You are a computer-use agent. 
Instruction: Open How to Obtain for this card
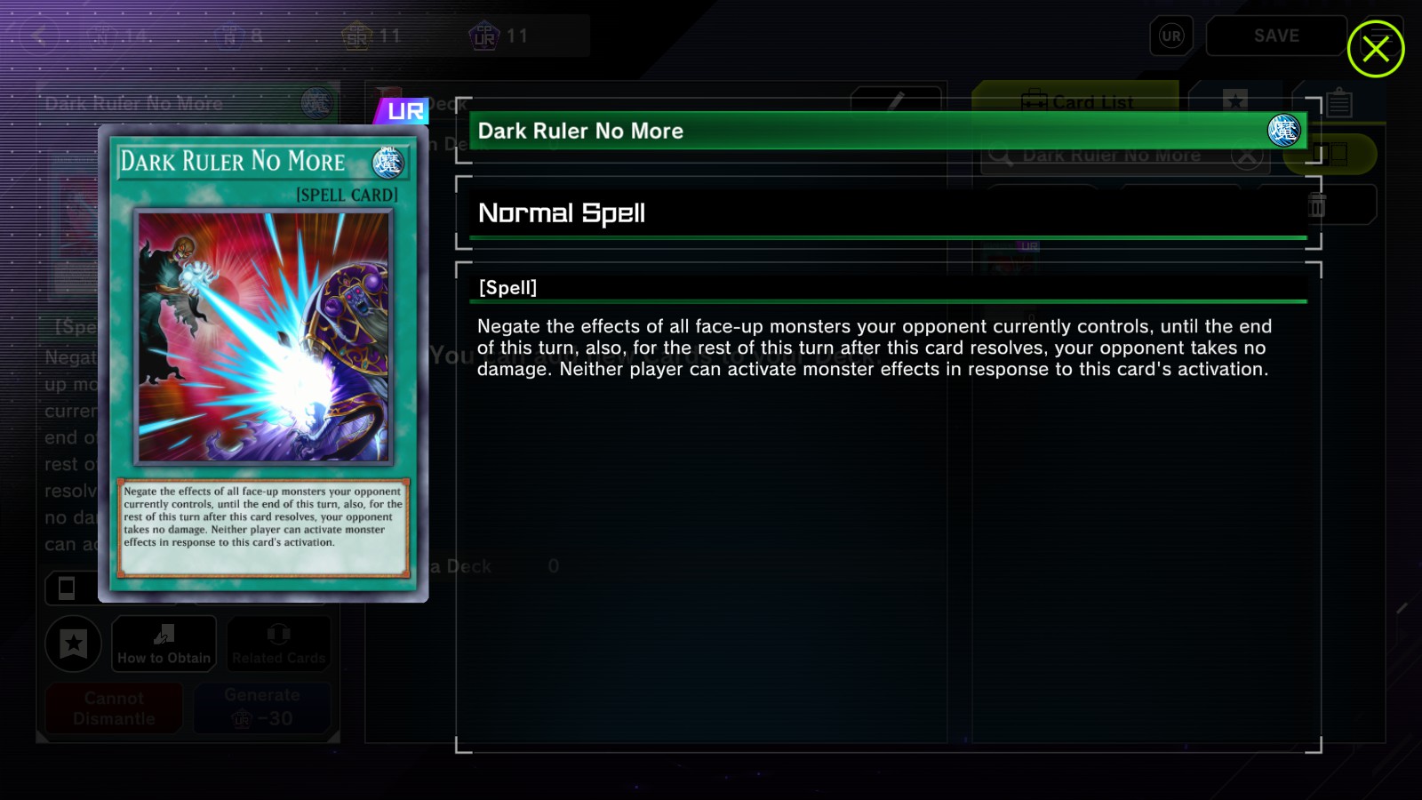(x=164, y=644)
